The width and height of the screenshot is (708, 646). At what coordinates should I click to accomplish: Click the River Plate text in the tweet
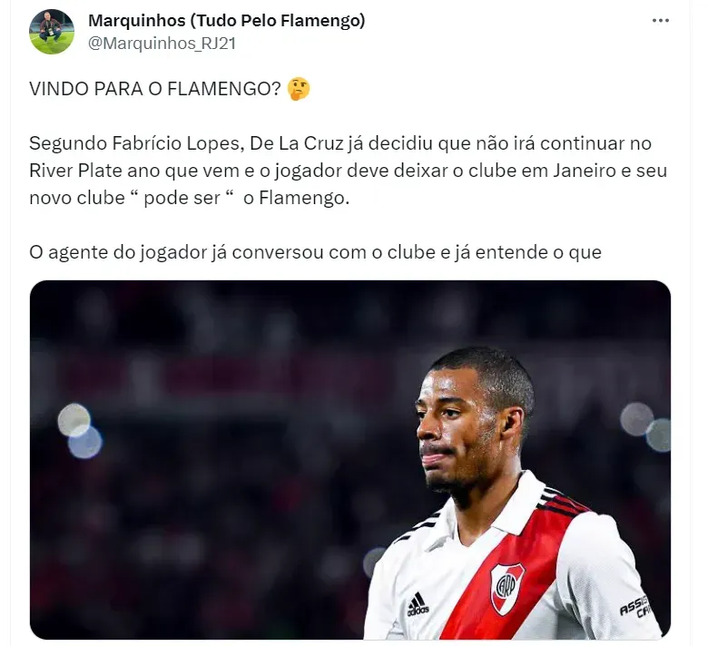click(x=76, y=171)
